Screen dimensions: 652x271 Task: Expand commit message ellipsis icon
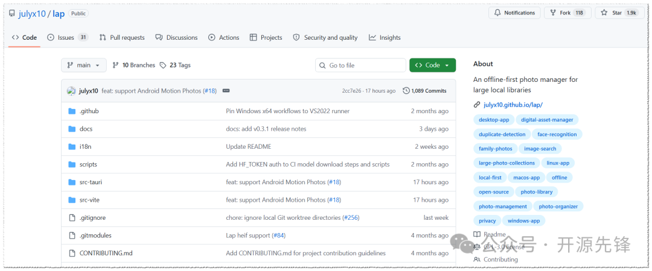pos(226,91)
